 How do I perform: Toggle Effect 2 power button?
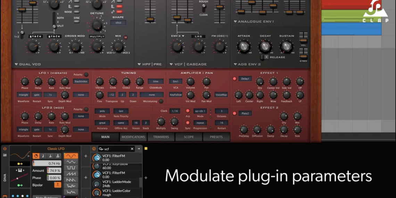[x=234, y=113]
